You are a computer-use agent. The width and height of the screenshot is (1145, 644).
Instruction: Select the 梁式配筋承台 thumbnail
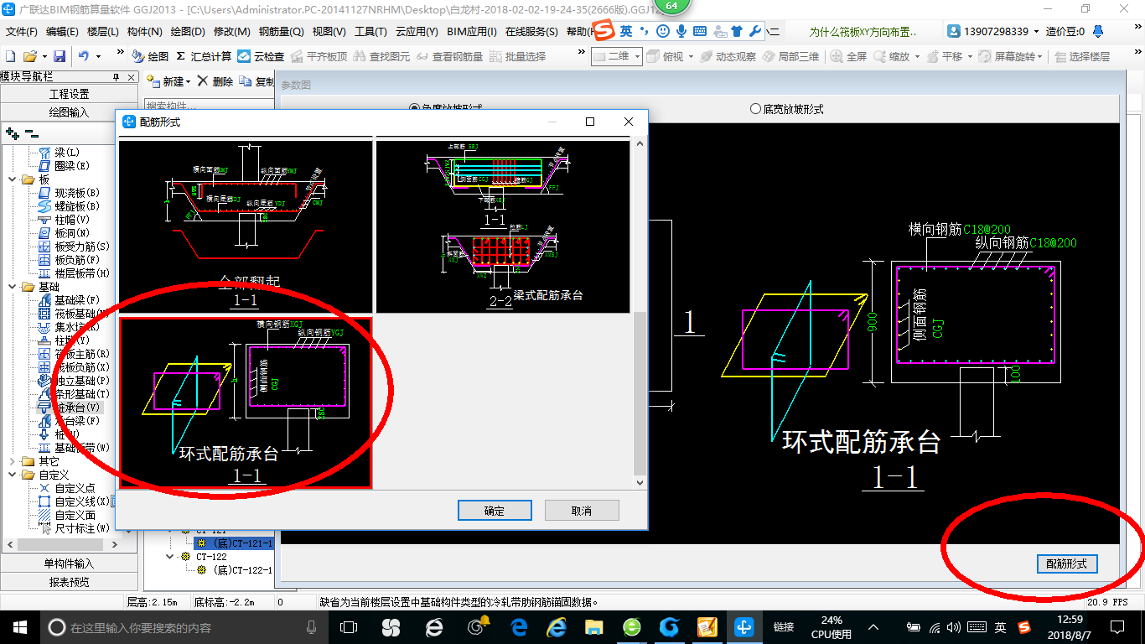(x=503, y=226)
